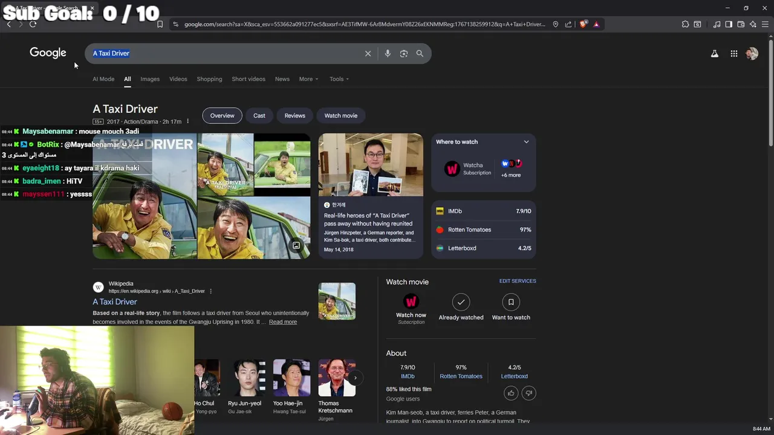Open three-dot options beside movie runtime
774x435 pixels.
[x=187, y=121]
